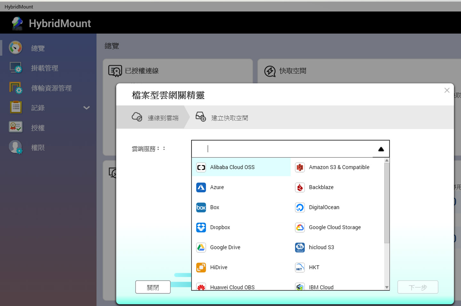Select Google Cloud Storage from list
The image size is (461, 306).
tap(335, 227)
